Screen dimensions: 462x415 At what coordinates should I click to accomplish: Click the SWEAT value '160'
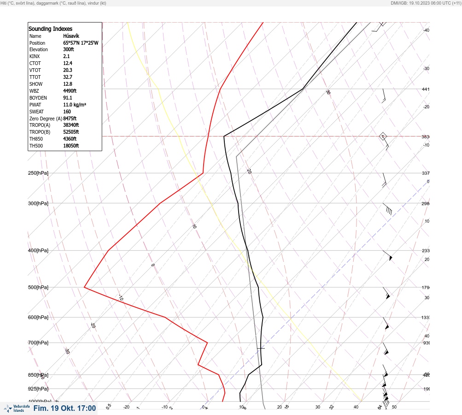pos(67,112)
